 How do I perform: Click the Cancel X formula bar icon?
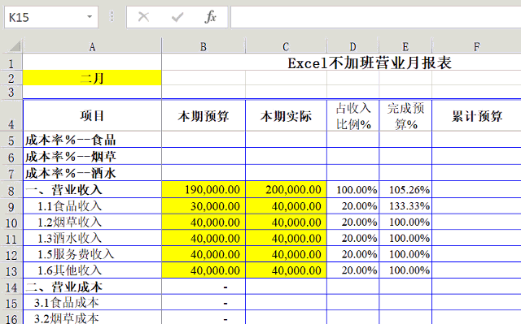coord(143,16)
